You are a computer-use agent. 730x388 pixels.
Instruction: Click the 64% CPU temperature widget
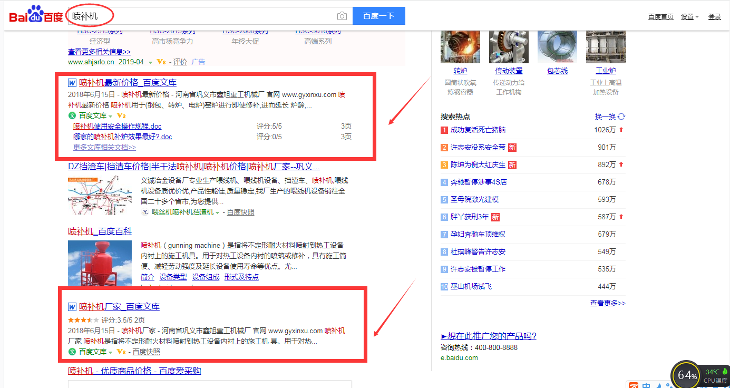(687, 375)
